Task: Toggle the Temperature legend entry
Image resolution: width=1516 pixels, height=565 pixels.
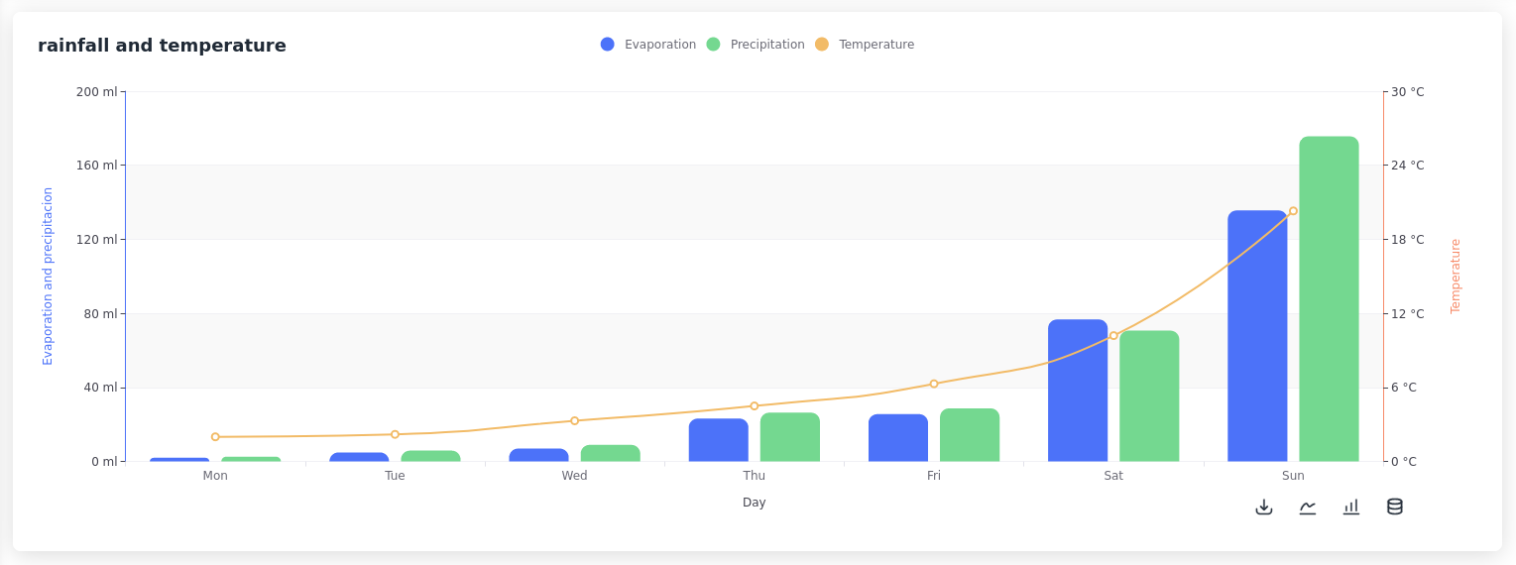Action: coord(875,45)
